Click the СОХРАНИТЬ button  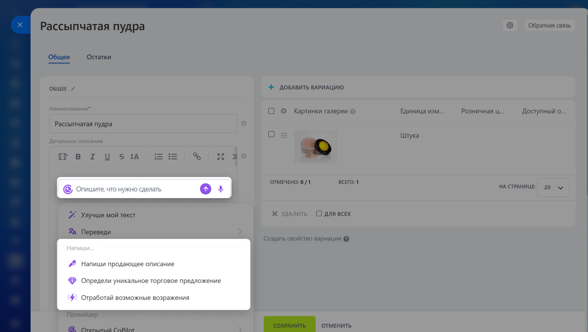click(x=289, y=325)
